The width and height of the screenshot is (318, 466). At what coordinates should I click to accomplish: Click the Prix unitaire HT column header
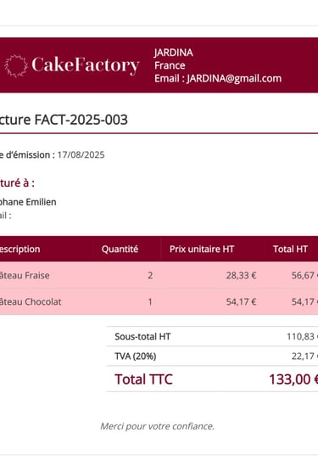(202, 249)
